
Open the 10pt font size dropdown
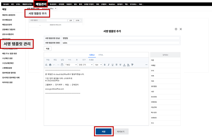tap(98, 65)
